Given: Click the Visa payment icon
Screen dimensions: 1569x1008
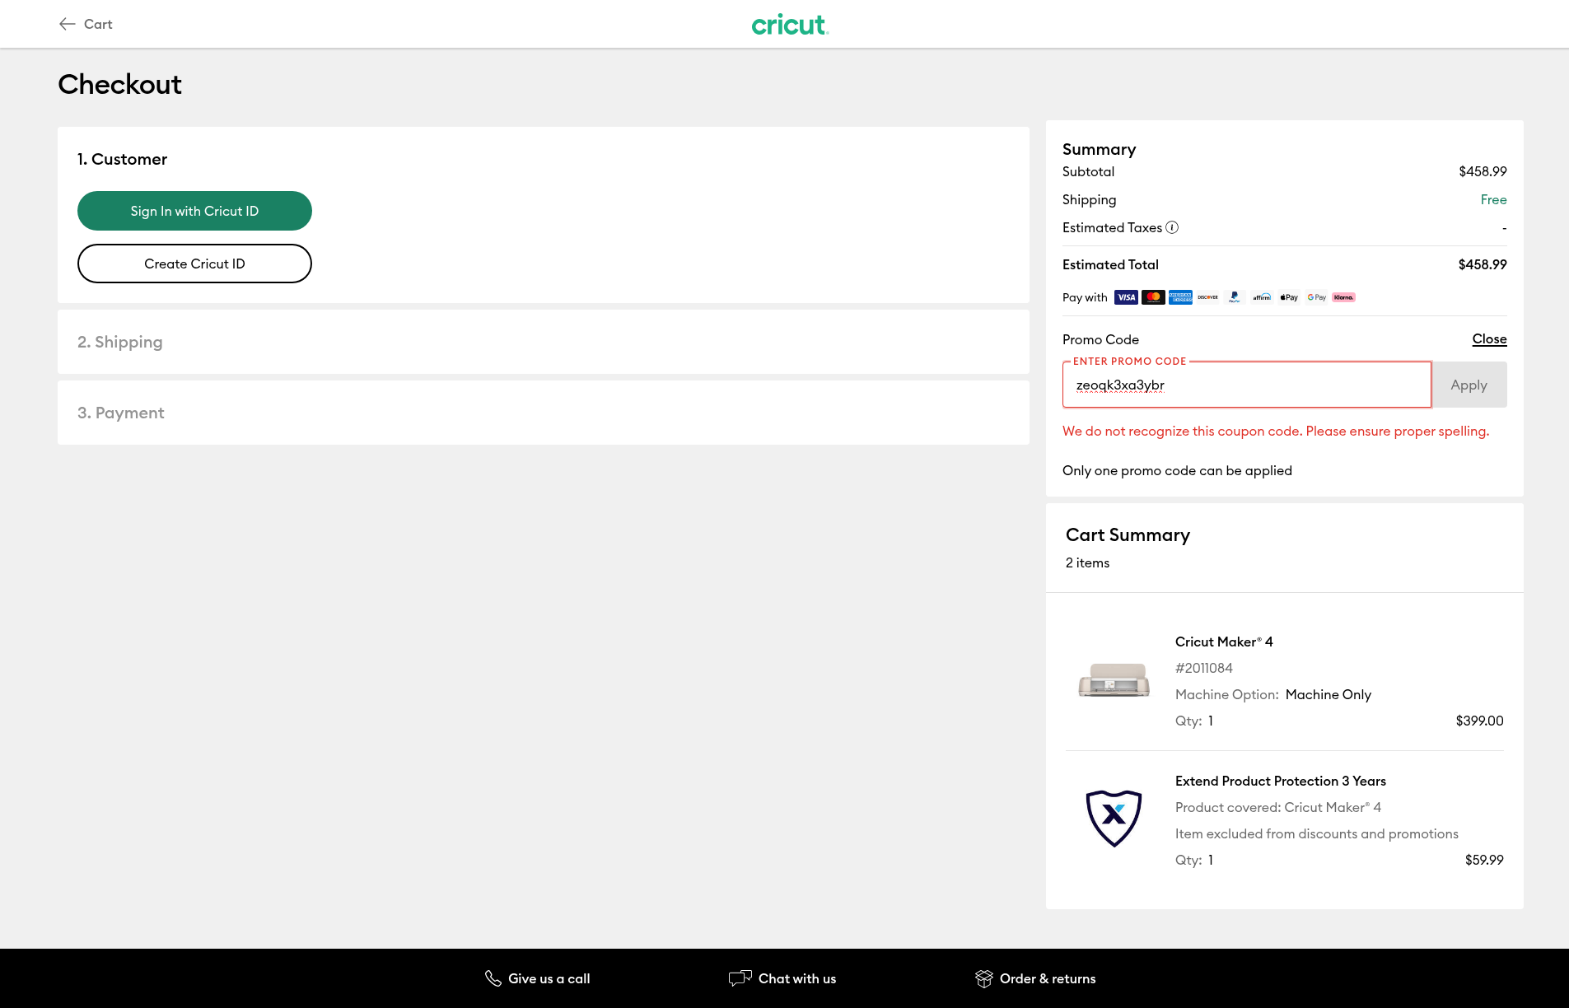Looking at the screenshot, I should coord(1126,297).
